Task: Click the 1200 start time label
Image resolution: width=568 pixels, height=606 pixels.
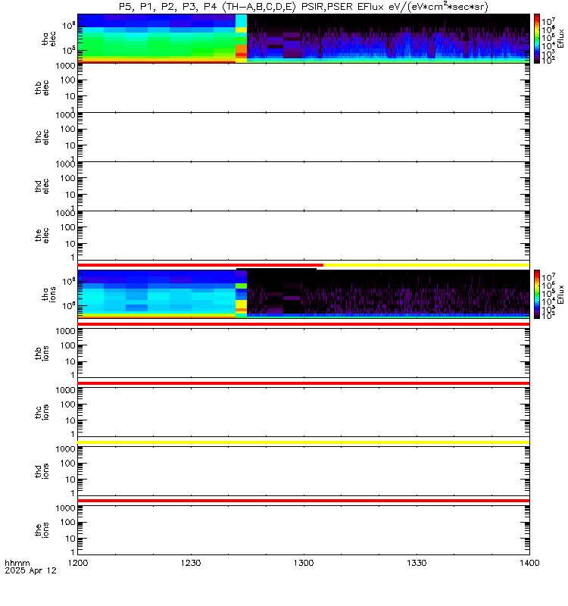Action: coord(78,563)
